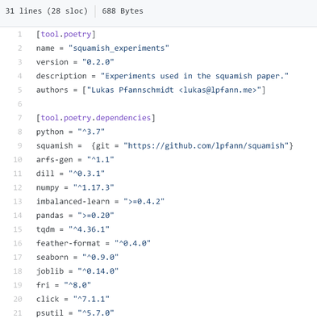Viewport: 317px width, 323px height.
Task: Click line number 20
Action: (x=18, y=299)
